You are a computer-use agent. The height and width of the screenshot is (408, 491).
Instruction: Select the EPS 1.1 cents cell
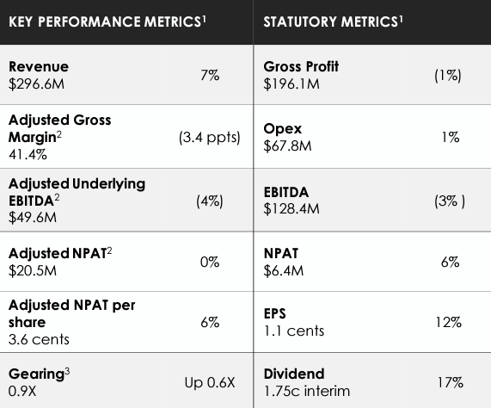click(x=294, y=323)
